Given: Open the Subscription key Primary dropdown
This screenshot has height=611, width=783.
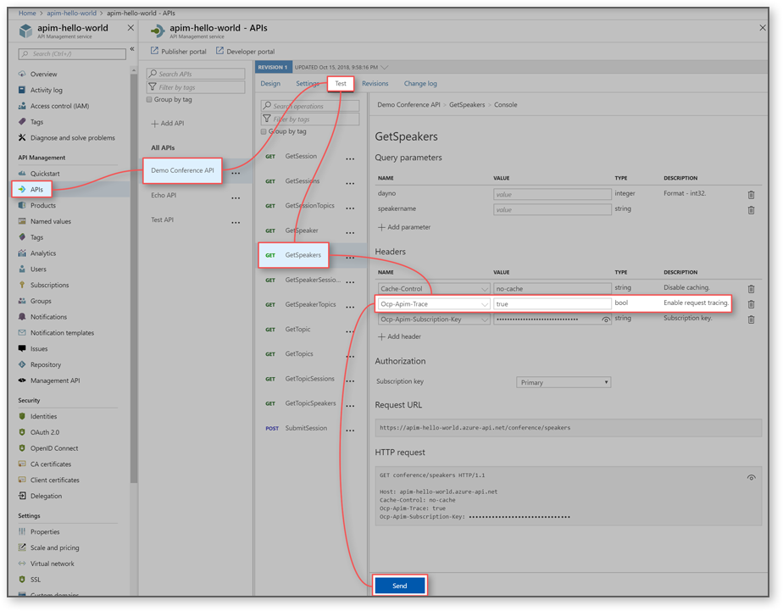Looking at the screenshot, I should click(564, 382).
